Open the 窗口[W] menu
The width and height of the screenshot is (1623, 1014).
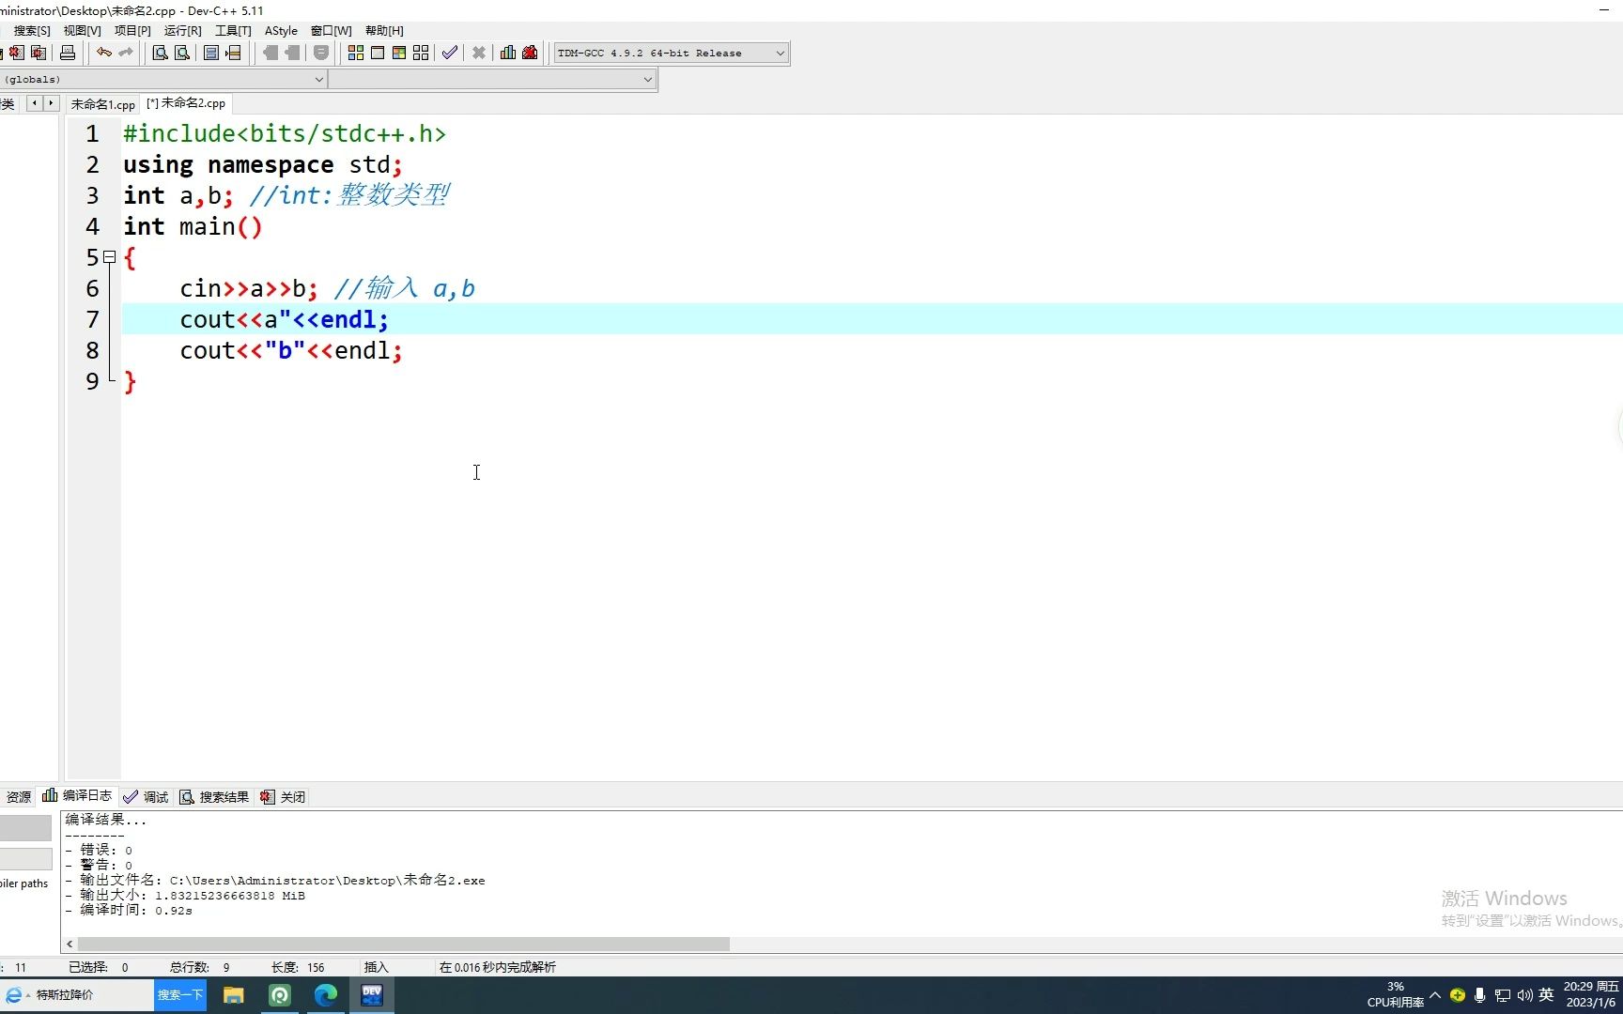(332, 31)
